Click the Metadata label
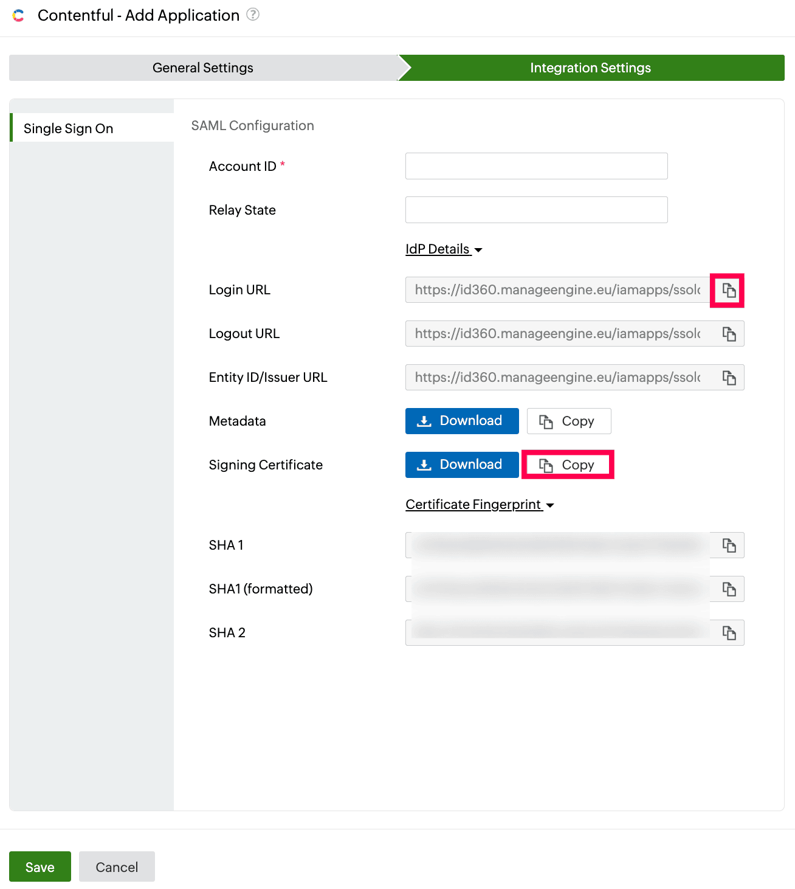Viewport: 795px width, 889px height. 238,421
